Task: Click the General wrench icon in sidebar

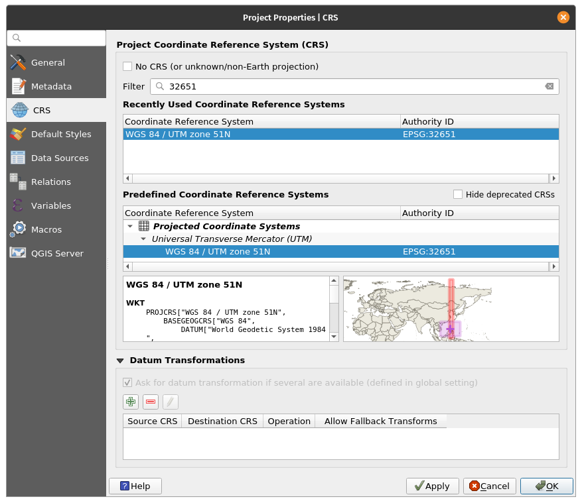Action: (x=18, y=62)
